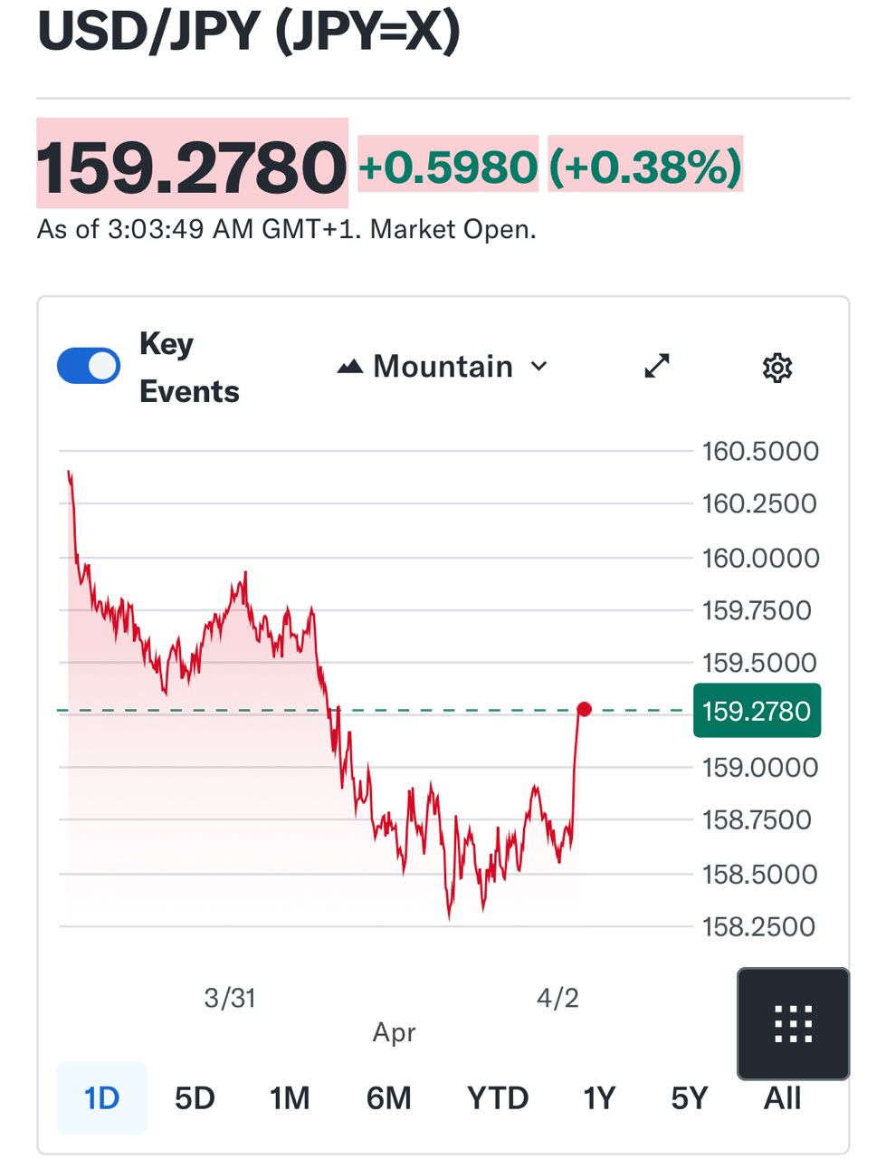The width and height of the screenshot is (886, 1159).
Task: Open chart settings gear
Action: click(x=777, y=368)
